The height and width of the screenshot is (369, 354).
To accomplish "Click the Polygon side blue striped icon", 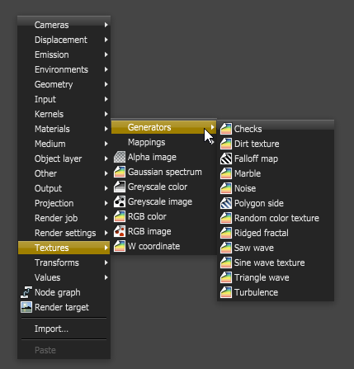I will 226,203.
